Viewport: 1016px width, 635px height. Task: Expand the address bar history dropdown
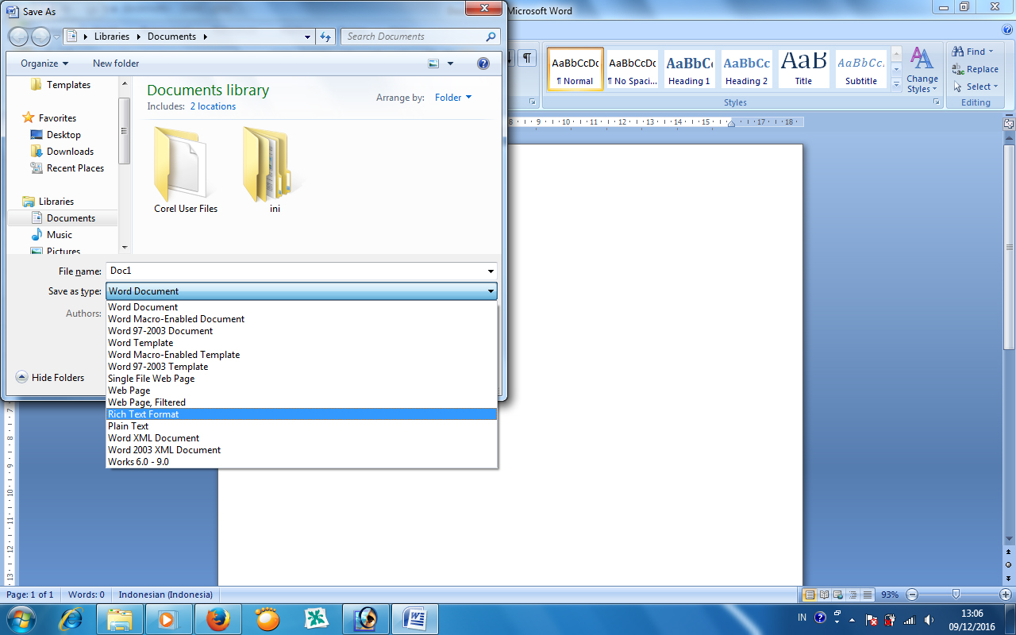tap(308, 37)
